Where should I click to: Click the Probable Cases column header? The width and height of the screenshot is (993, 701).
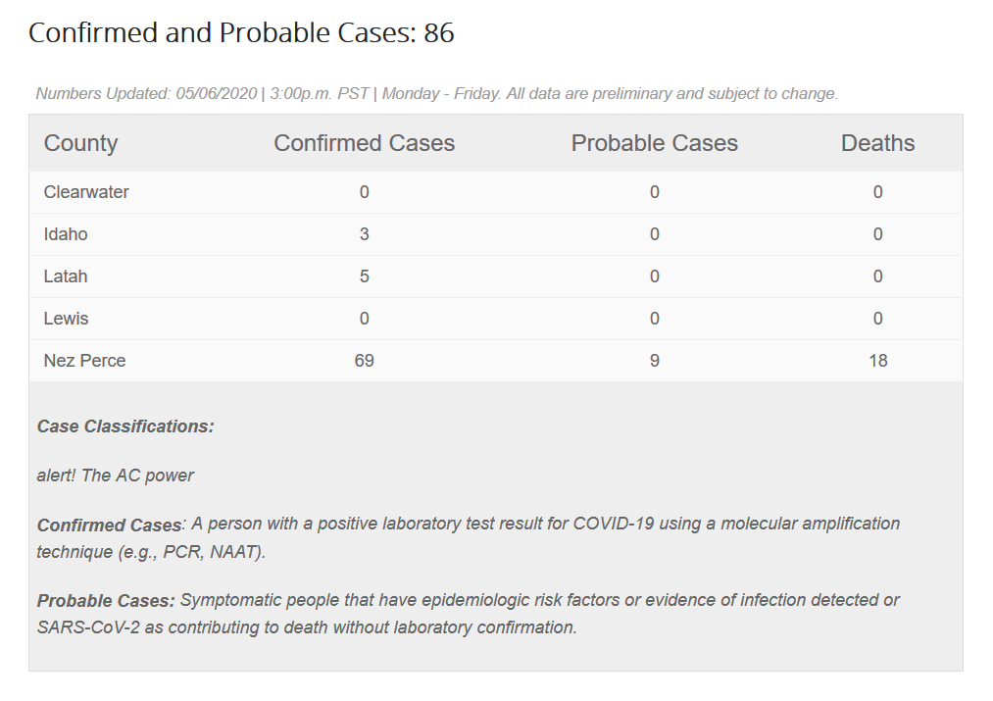[x=654, y=143]
